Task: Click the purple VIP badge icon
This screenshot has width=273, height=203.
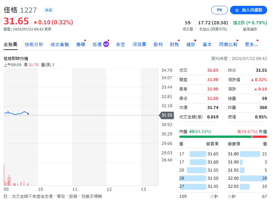Action: point(106,44)
